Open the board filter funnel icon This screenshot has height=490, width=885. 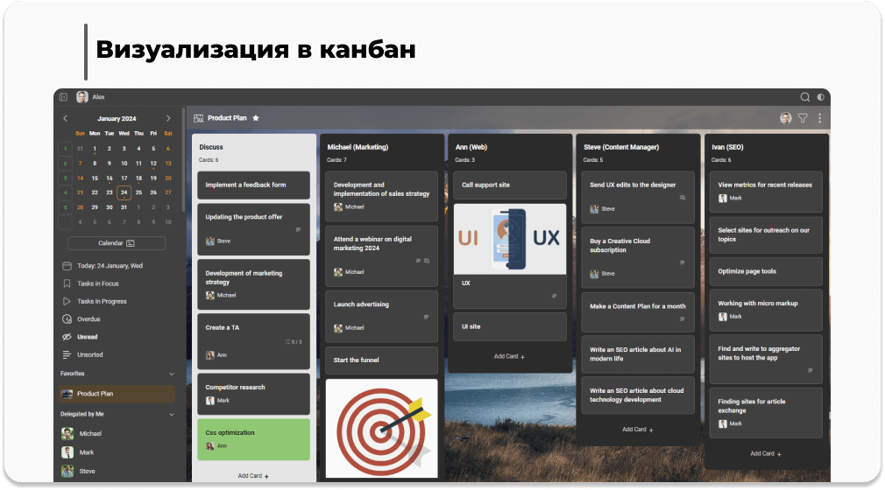(x=803, y=118)
